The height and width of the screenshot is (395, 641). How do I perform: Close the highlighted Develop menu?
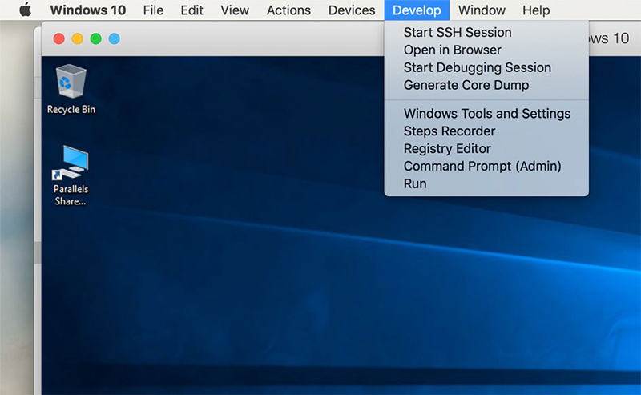tap(417, 10)
